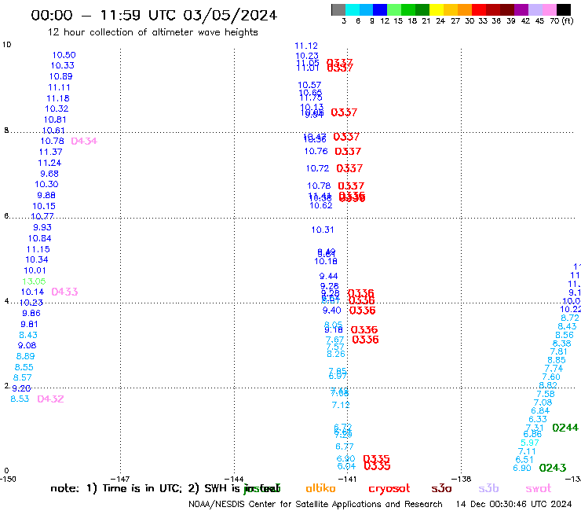
Task: Click the 'swot' satellite legend label
Action: 539,488
